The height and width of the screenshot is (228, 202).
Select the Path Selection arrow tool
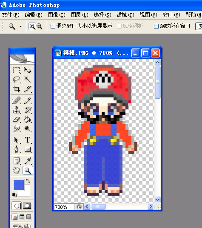[17, 140]
